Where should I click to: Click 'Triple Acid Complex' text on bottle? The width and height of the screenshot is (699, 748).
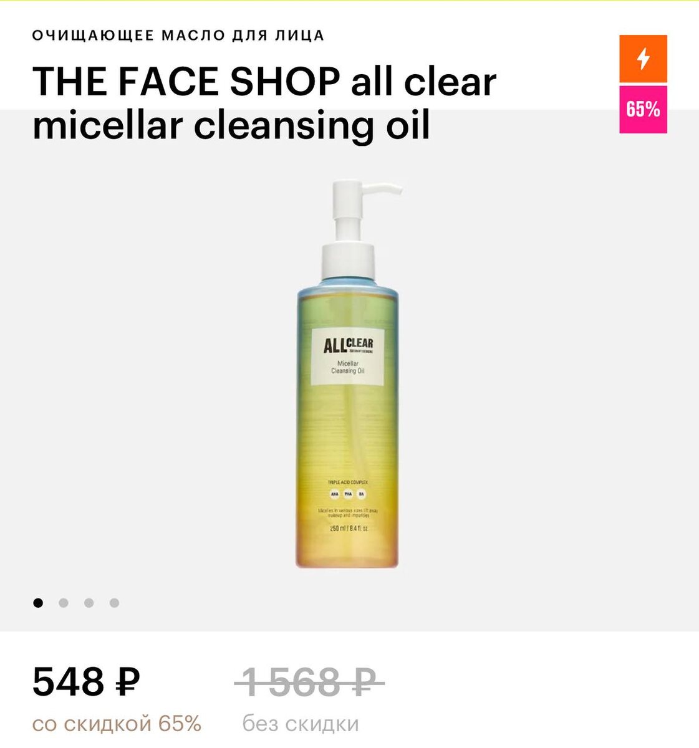348,482
